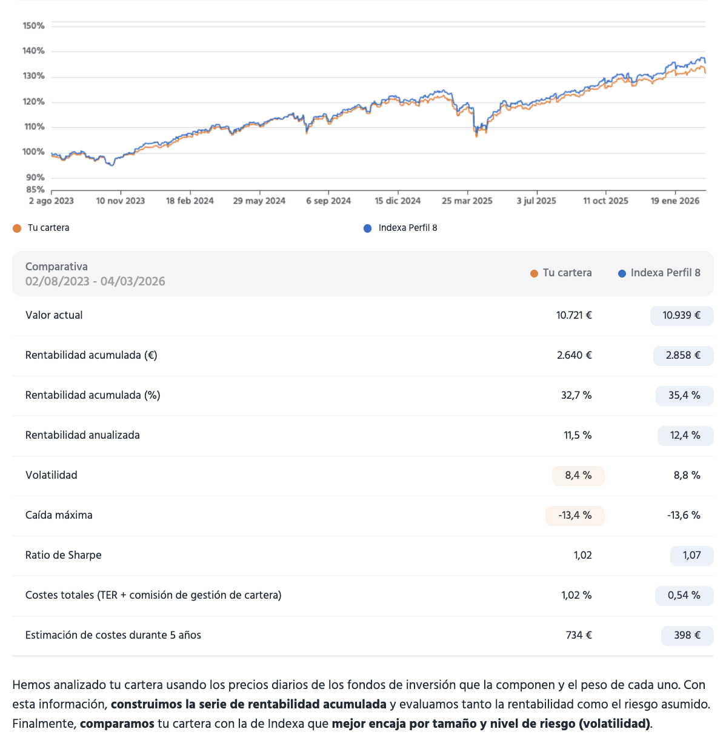726x749 pixels.
Task: Click the 398 € five-year cost badge
Action: (x=687, y=635)
